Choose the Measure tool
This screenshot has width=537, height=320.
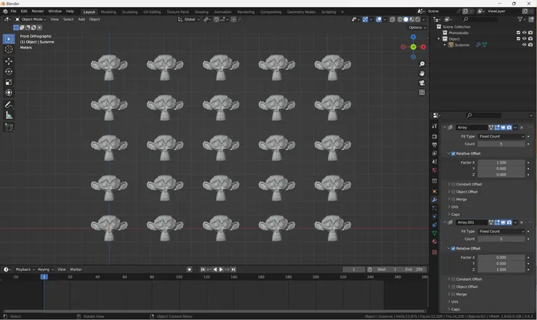click(9, 116)
